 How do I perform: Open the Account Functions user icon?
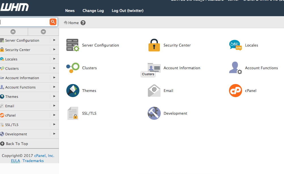point(235,68)
